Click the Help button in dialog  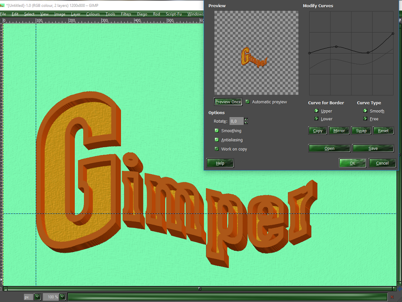[220, 163]
